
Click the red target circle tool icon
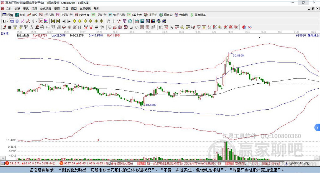pyautogui.click(x=64, y=27)
